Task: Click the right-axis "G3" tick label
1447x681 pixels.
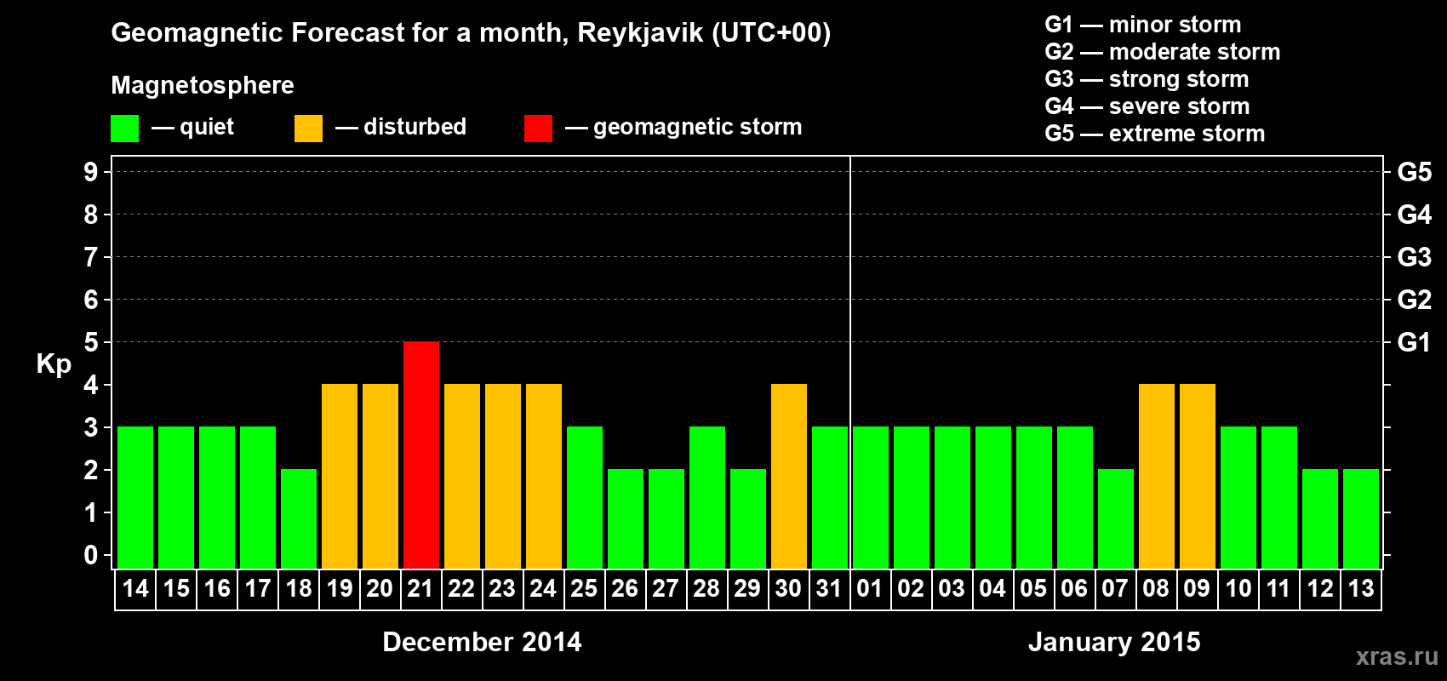Action: point(1414,257)
